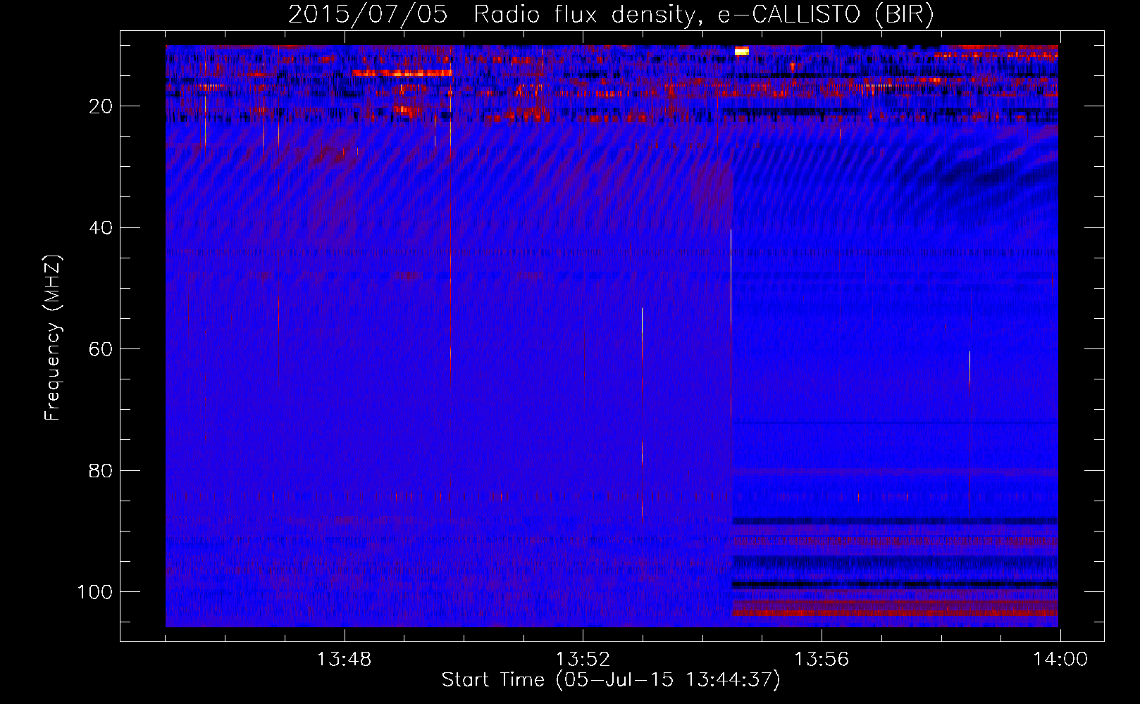This screenshot has height=704, width=1140.
Task: Select the 100 frequency tick label
Action: pyautogui.click(x=95, y=592)
